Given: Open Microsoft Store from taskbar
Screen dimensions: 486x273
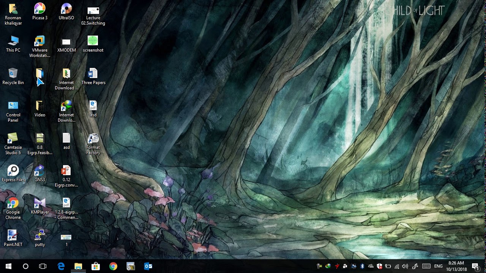Looking at the screenshot, I should pos(96,266).
